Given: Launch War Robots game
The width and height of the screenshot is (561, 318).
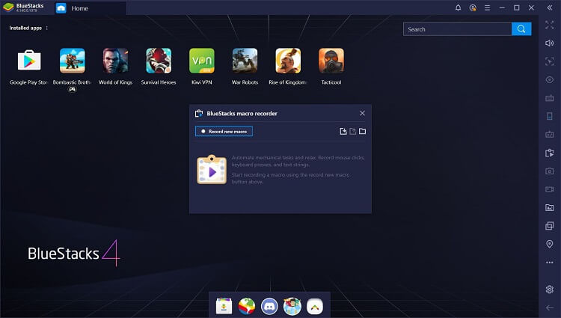Looking at the screenshot, I should [245, 61].
